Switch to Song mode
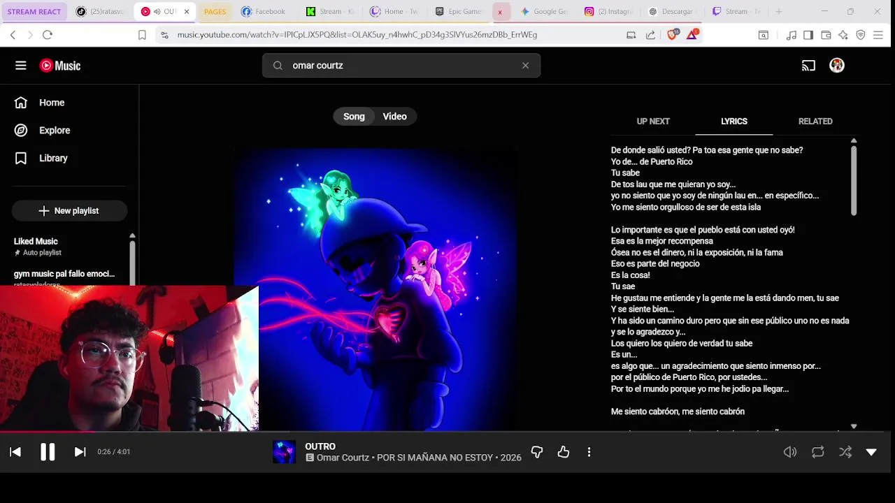 (x=354, y=117)
